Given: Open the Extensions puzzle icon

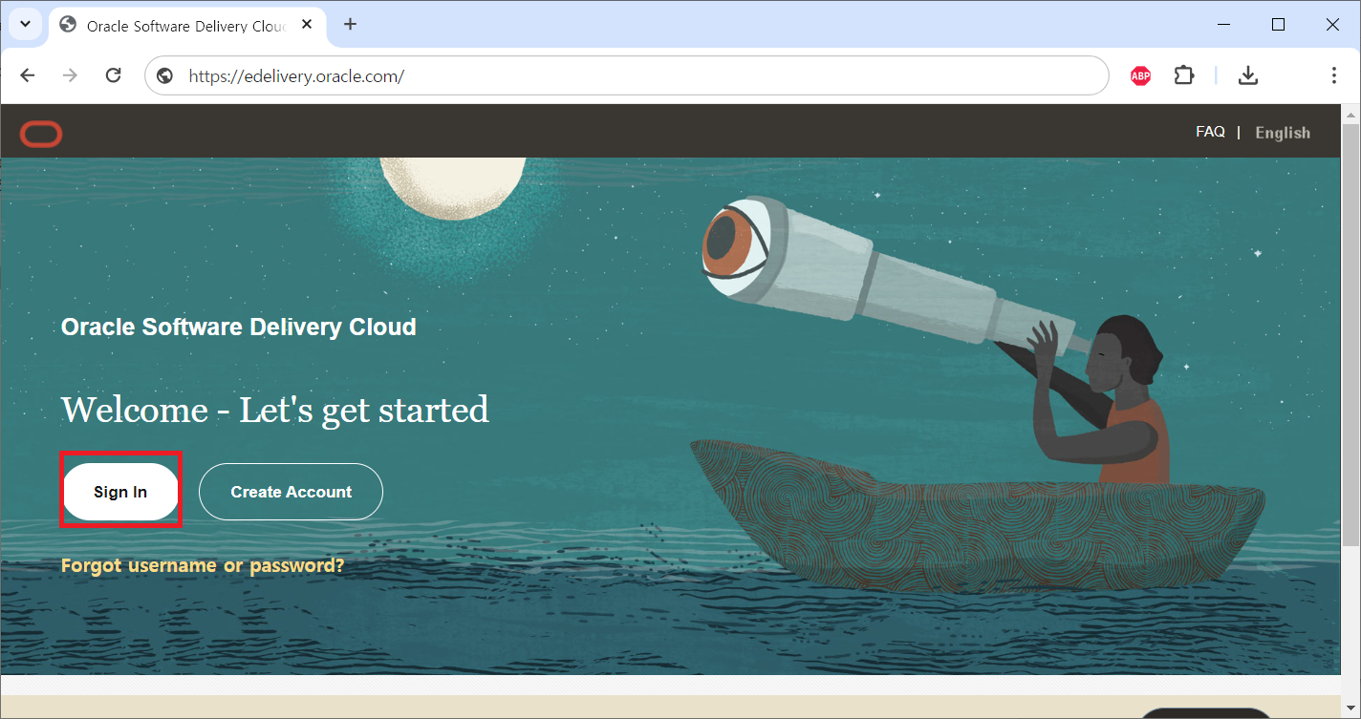Looking at the screenshot, I should click(1184, 75).
